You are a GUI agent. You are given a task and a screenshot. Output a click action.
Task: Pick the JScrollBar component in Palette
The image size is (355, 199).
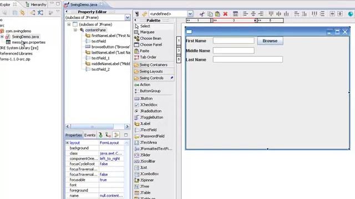pos(145,161)
